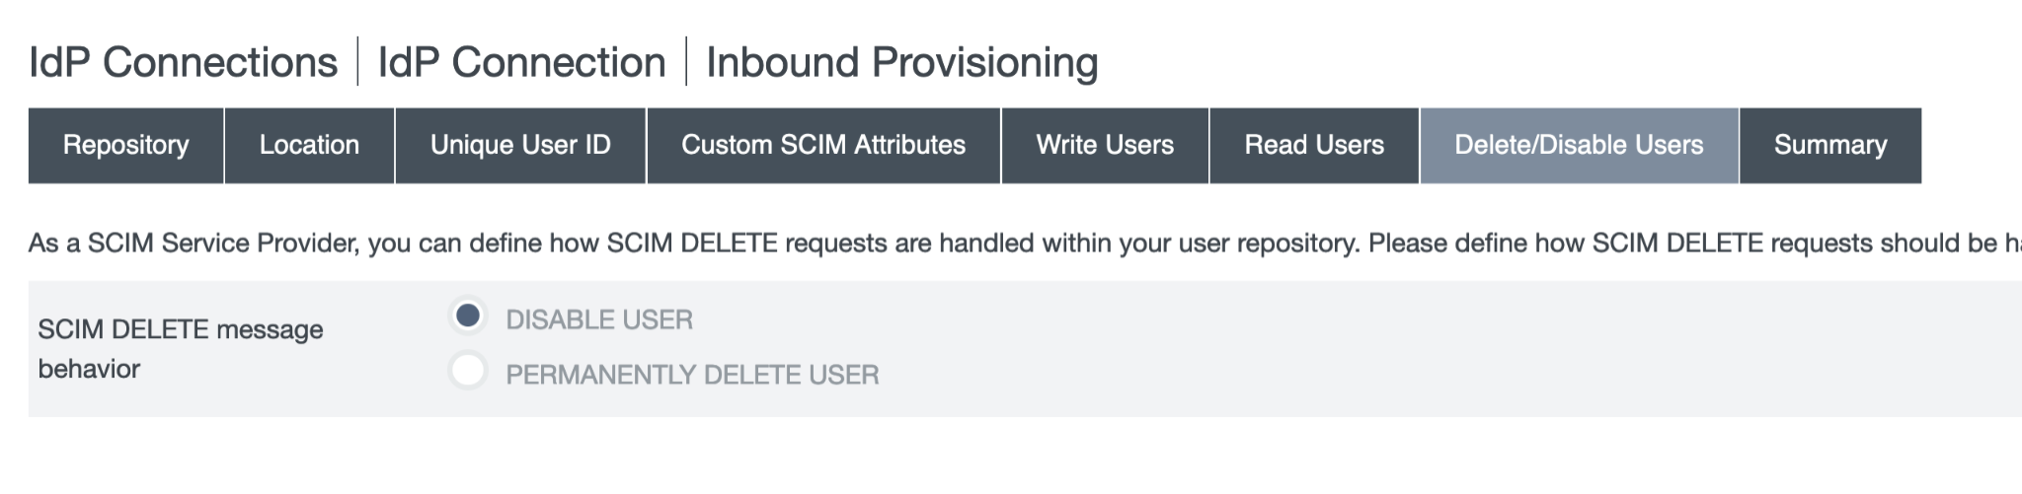Click the divider between IdP Connections and IdP Connection
The height and width of the screenshot is (494, 2022).
(357, 61)
